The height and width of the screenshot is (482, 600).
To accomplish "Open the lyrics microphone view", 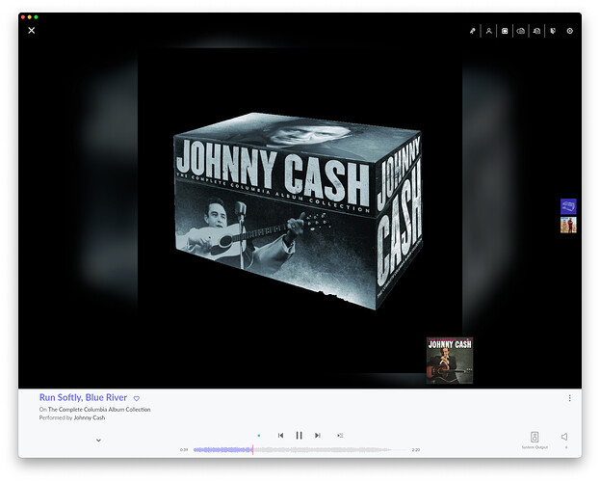I will [473, 31].
